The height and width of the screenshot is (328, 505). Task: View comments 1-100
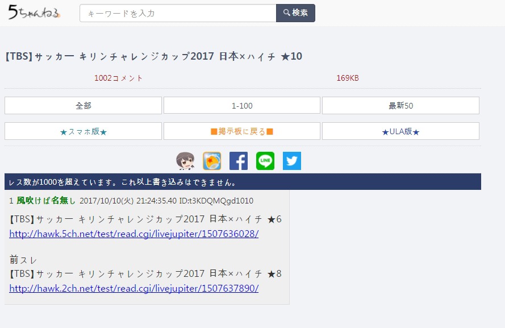coord(242,105)
